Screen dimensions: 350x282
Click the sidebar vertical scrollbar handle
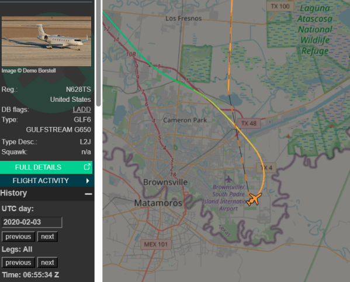(98, 53)
